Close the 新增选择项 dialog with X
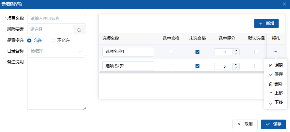Image resolution: width=290 pixels, height=132 pixels. click(285, 4)
